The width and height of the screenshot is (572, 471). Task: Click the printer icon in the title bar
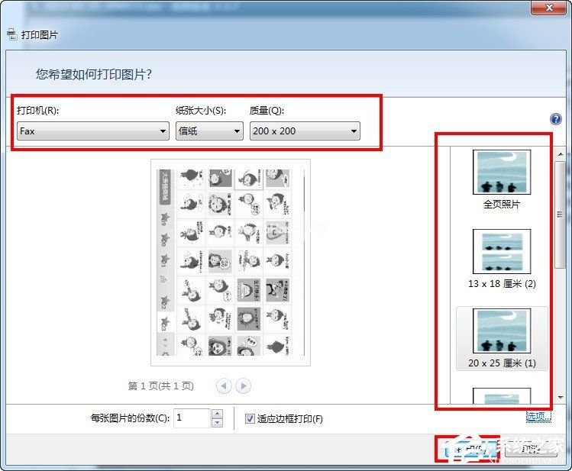11,34
